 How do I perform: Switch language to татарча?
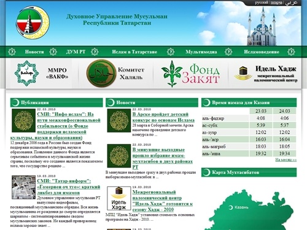tap(276, 2)
